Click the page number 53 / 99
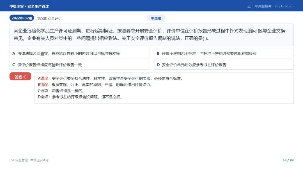The width and height of the screenshot is (303, 170). [x=288, y=160]
